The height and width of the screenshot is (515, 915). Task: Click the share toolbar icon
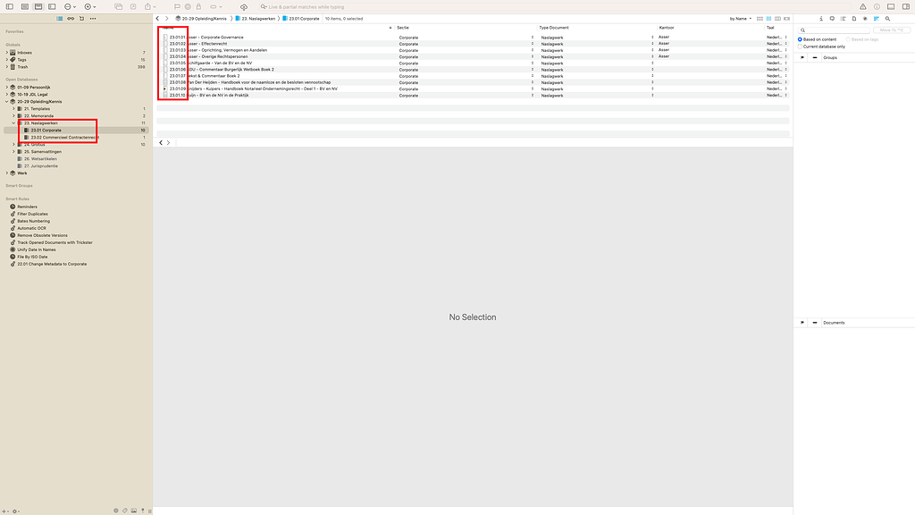[148, 6]
